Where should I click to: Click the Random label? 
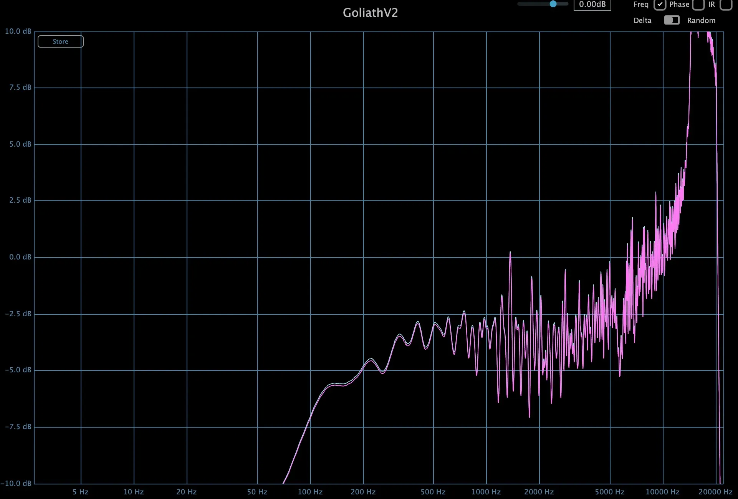click(701, 20)
